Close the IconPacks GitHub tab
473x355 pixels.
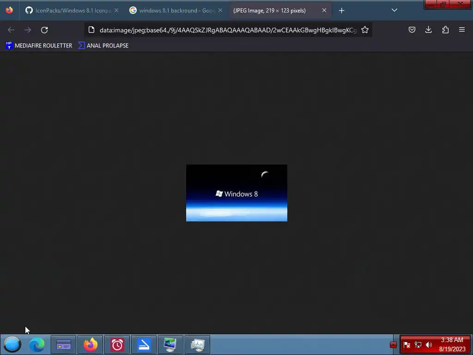(x=116, y=10)
